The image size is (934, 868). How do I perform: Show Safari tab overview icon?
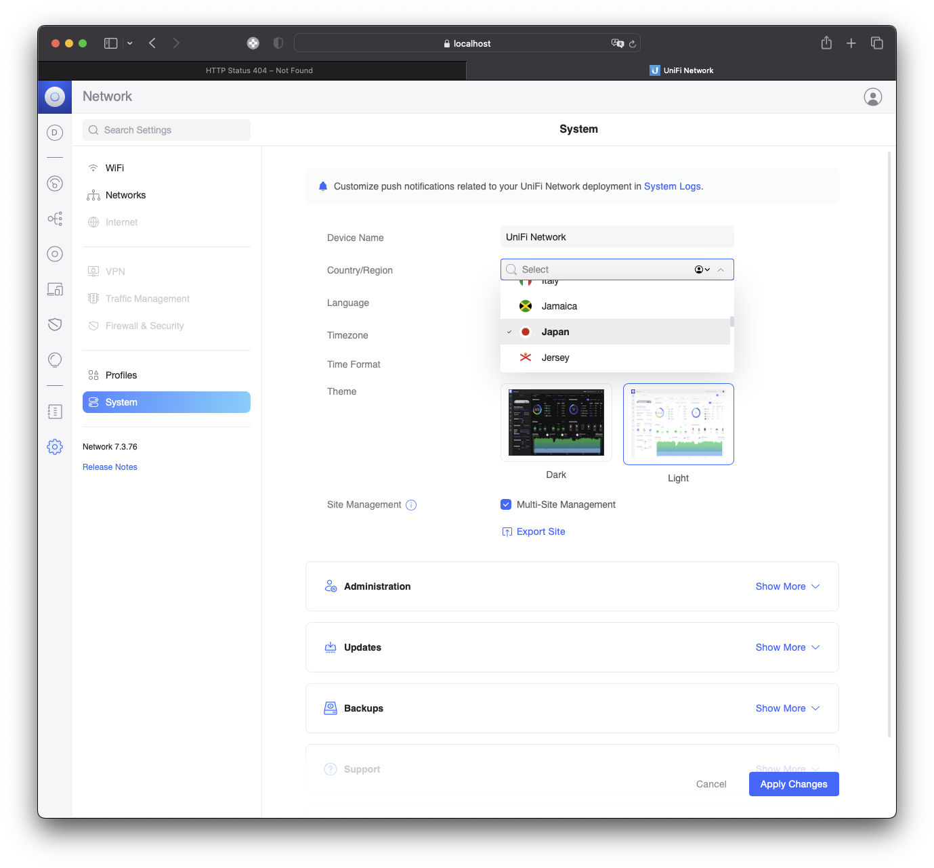coord(877,43)
